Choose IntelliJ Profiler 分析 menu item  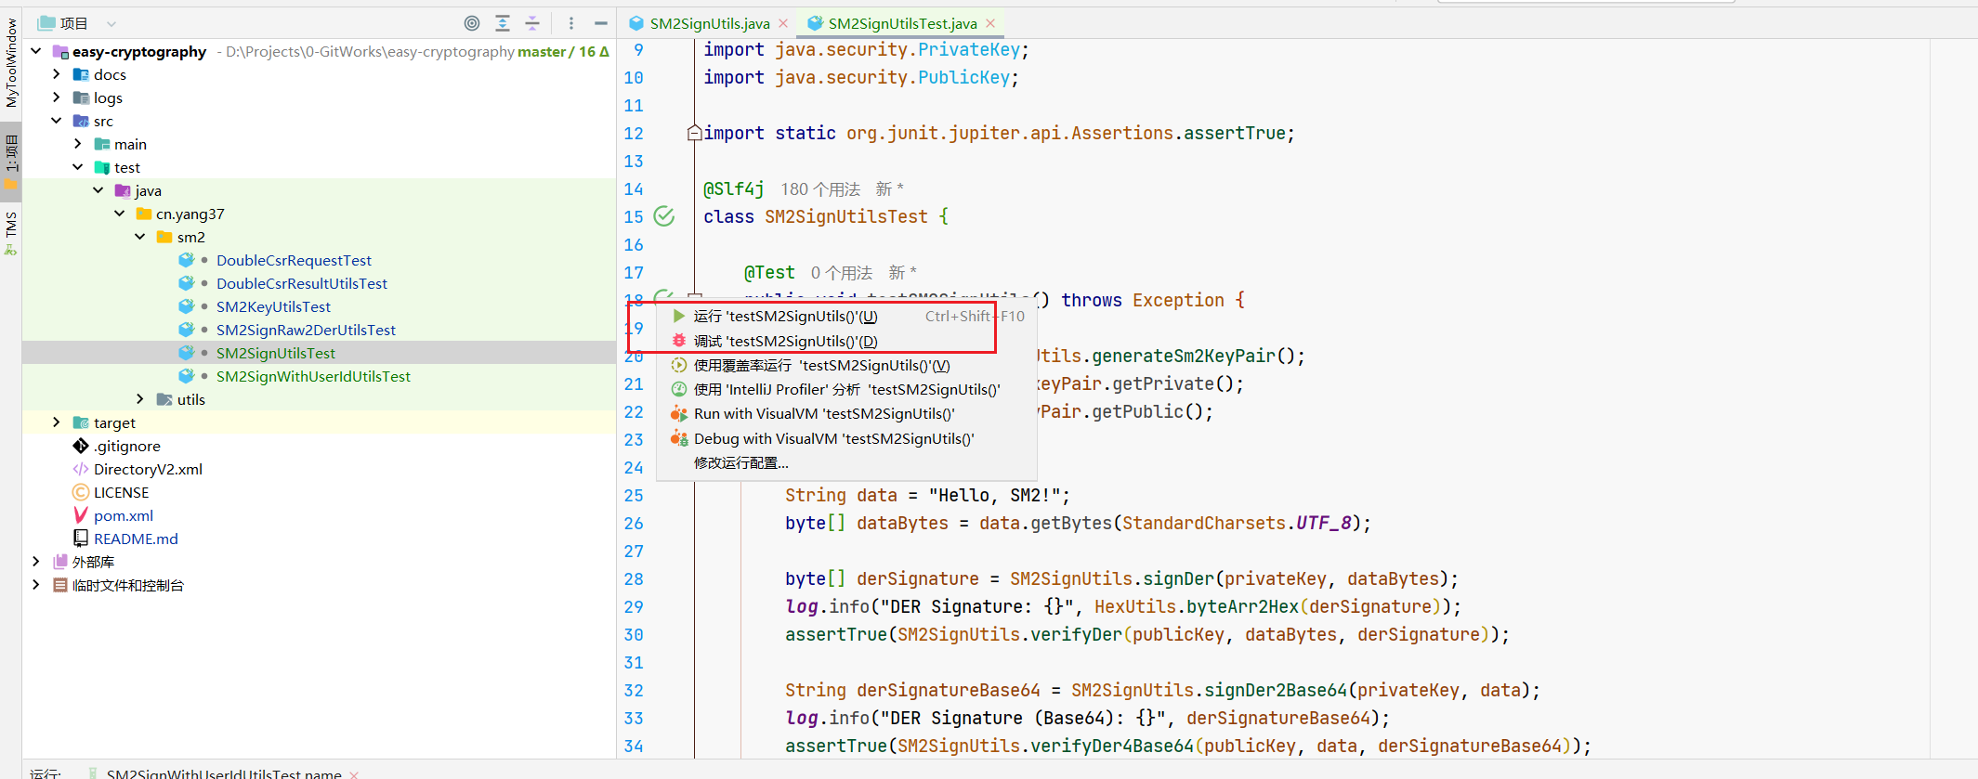coord(846,389)
